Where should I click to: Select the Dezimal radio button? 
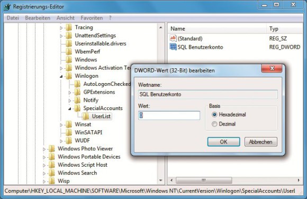click(214, 124)
